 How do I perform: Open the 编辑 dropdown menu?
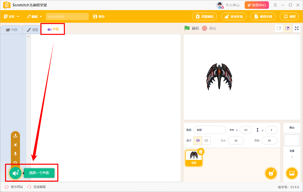click(x=35, y=17)
